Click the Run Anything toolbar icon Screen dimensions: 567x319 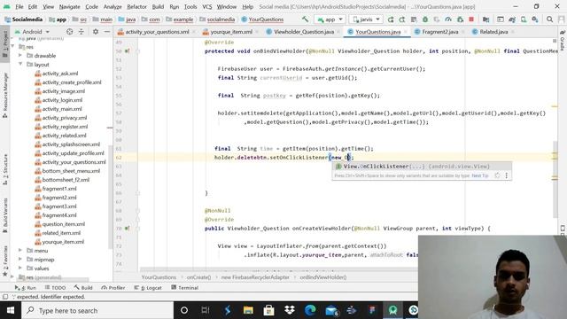tap(501, 19)
